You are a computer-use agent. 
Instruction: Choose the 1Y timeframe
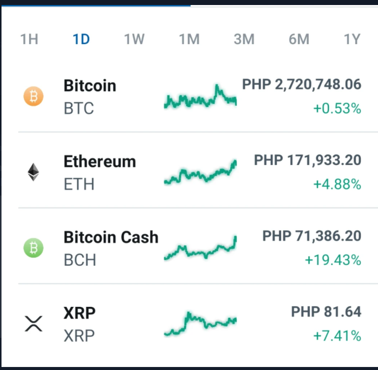point(352,39)
